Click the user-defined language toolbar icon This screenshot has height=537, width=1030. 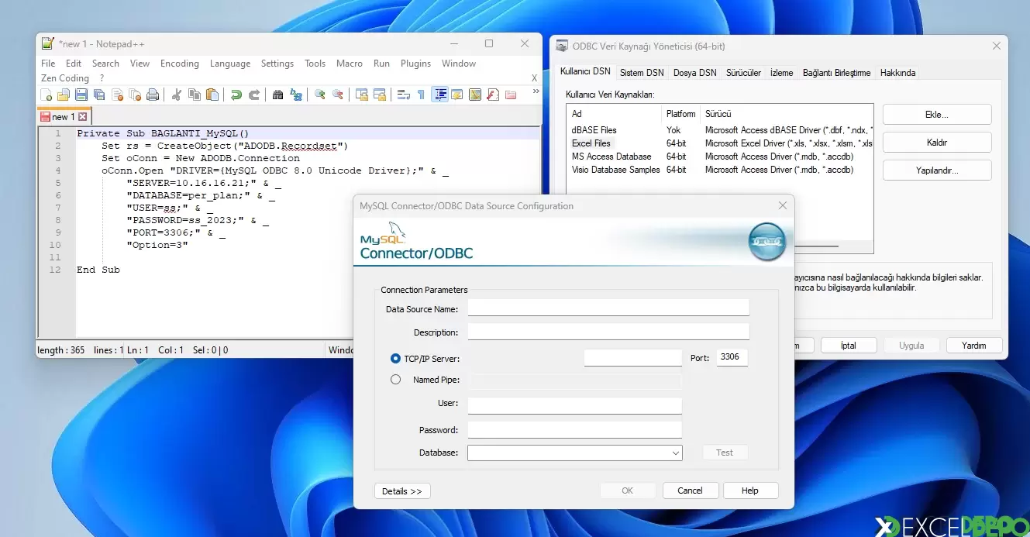click(x=457, y=95)
